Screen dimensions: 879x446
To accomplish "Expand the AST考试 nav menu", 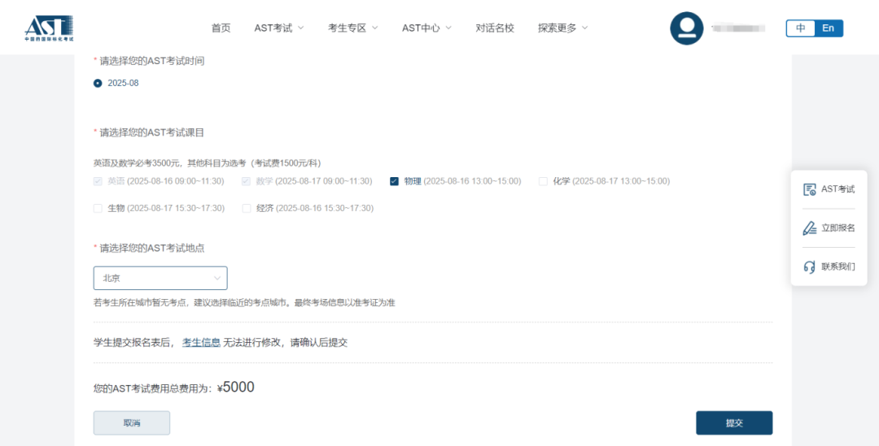I will (278, 28).
